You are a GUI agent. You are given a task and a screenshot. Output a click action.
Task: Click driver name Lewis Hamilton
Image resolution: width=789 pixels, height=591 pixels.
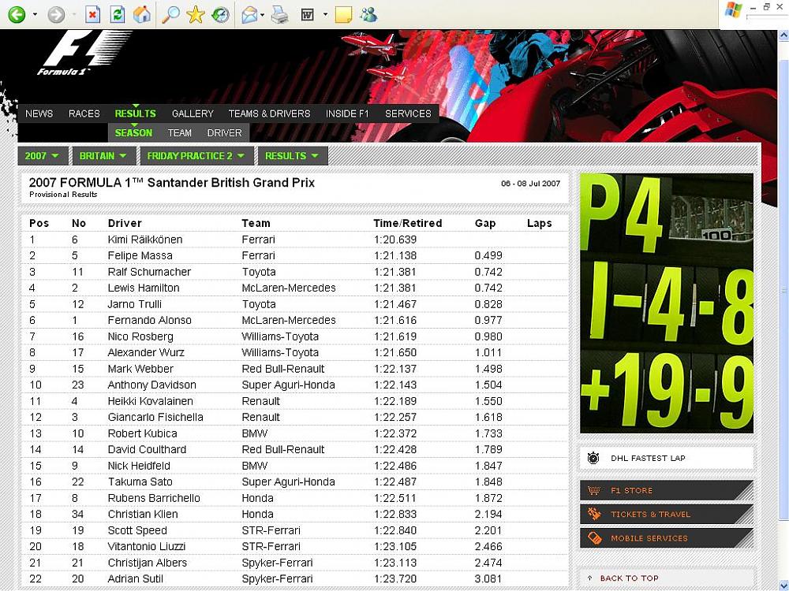coord(144,288)
